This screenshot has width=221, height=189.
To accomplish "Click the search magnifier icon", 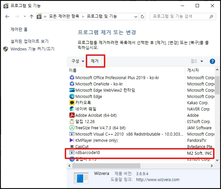I will pos(211,17).
